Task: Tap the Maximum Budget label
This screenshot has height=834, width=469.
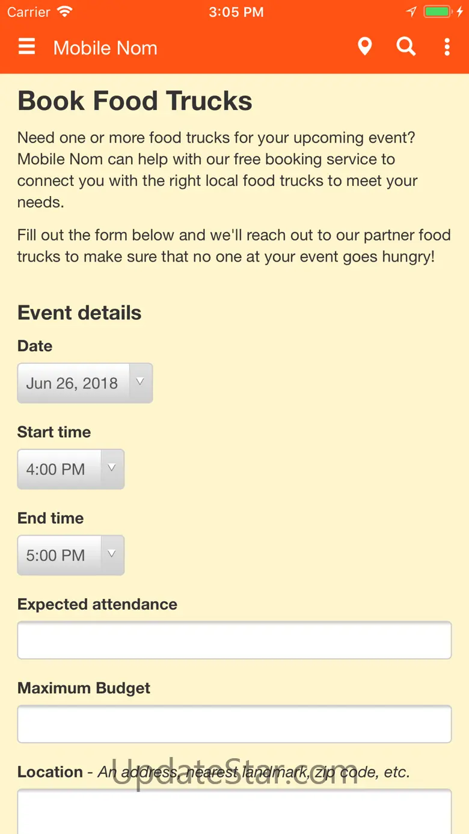Action: coord(84,688)
